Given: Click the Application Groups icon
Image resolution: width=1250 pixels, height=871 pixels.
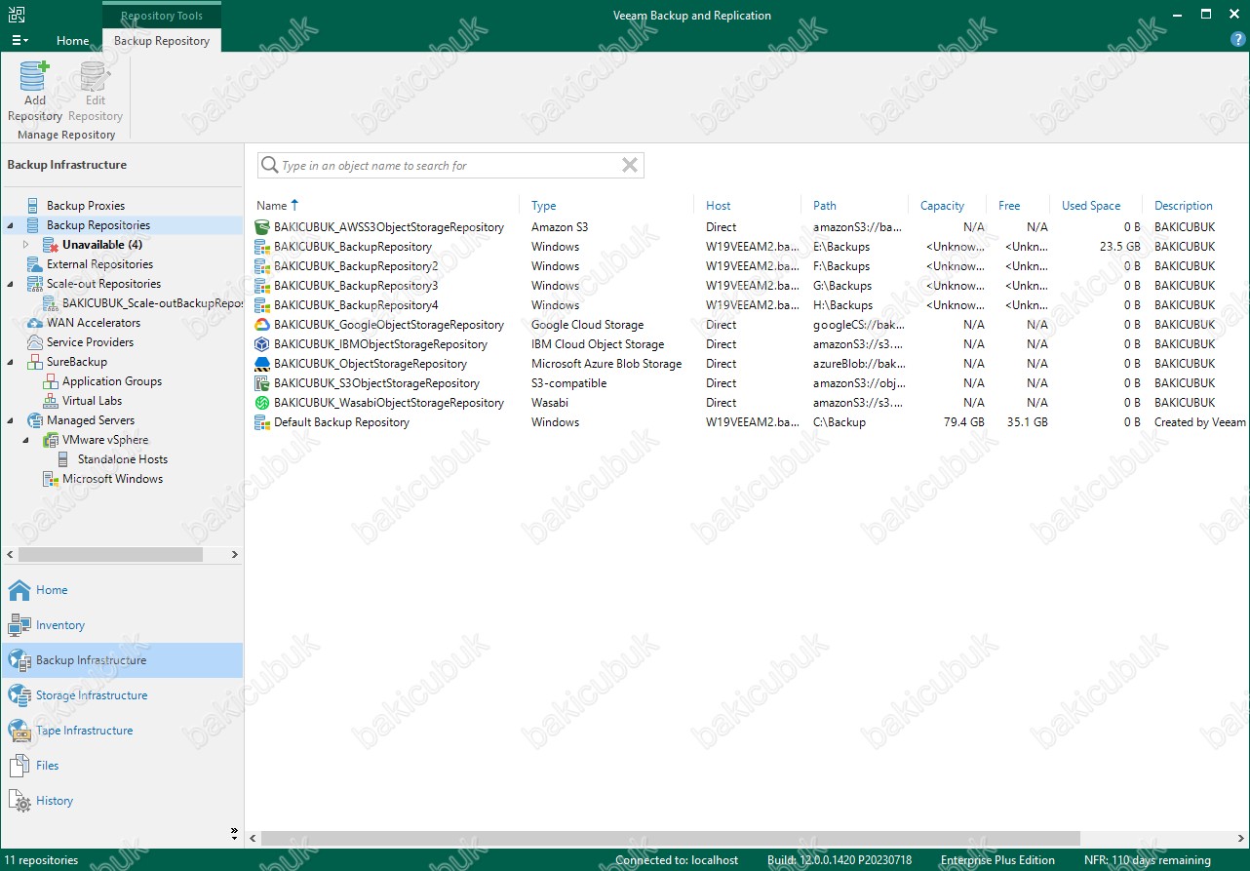Looking at the screenshot, I should [x=50, y=381].
